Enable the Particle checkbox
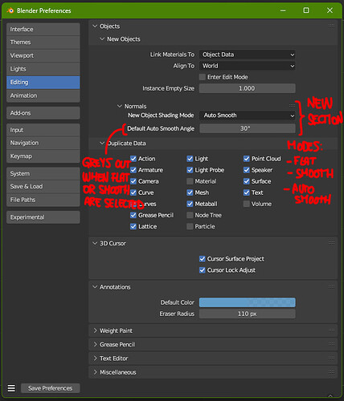 [190, 226]
